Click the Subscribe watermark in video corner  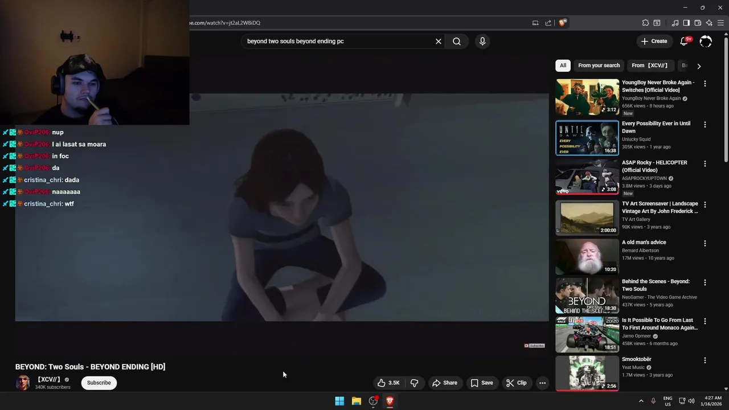click(x=534, y=346)
